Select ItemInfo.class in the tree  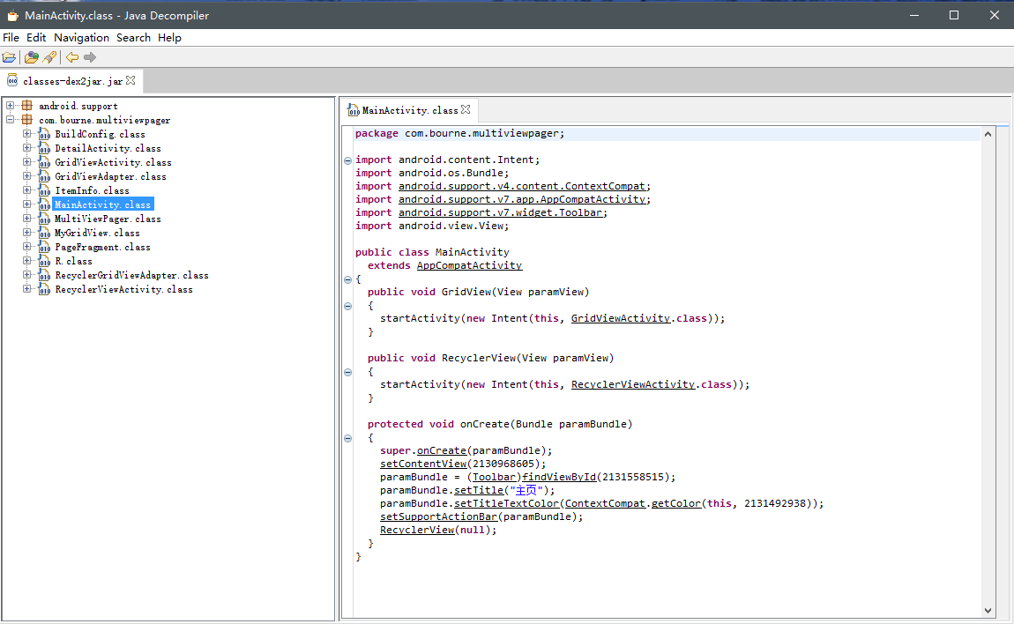point(92,190)
